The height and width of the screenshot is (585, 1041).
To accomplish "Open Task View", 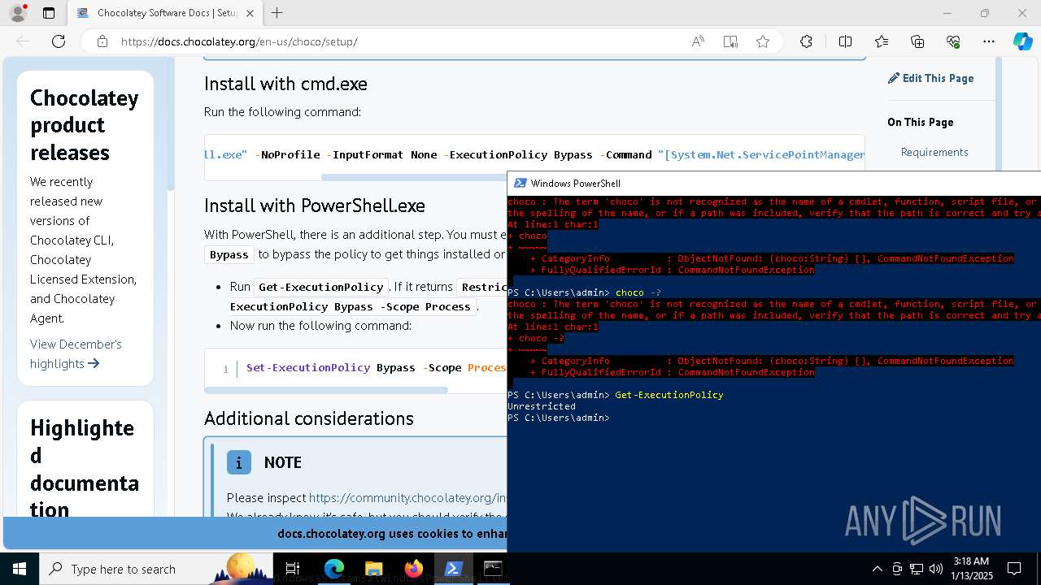I will (x=294, y=569).
